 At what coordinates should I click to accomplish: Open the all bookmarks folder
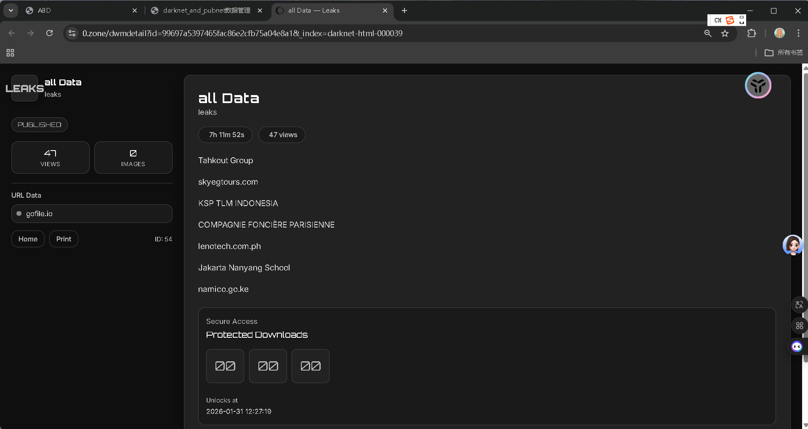784,53
